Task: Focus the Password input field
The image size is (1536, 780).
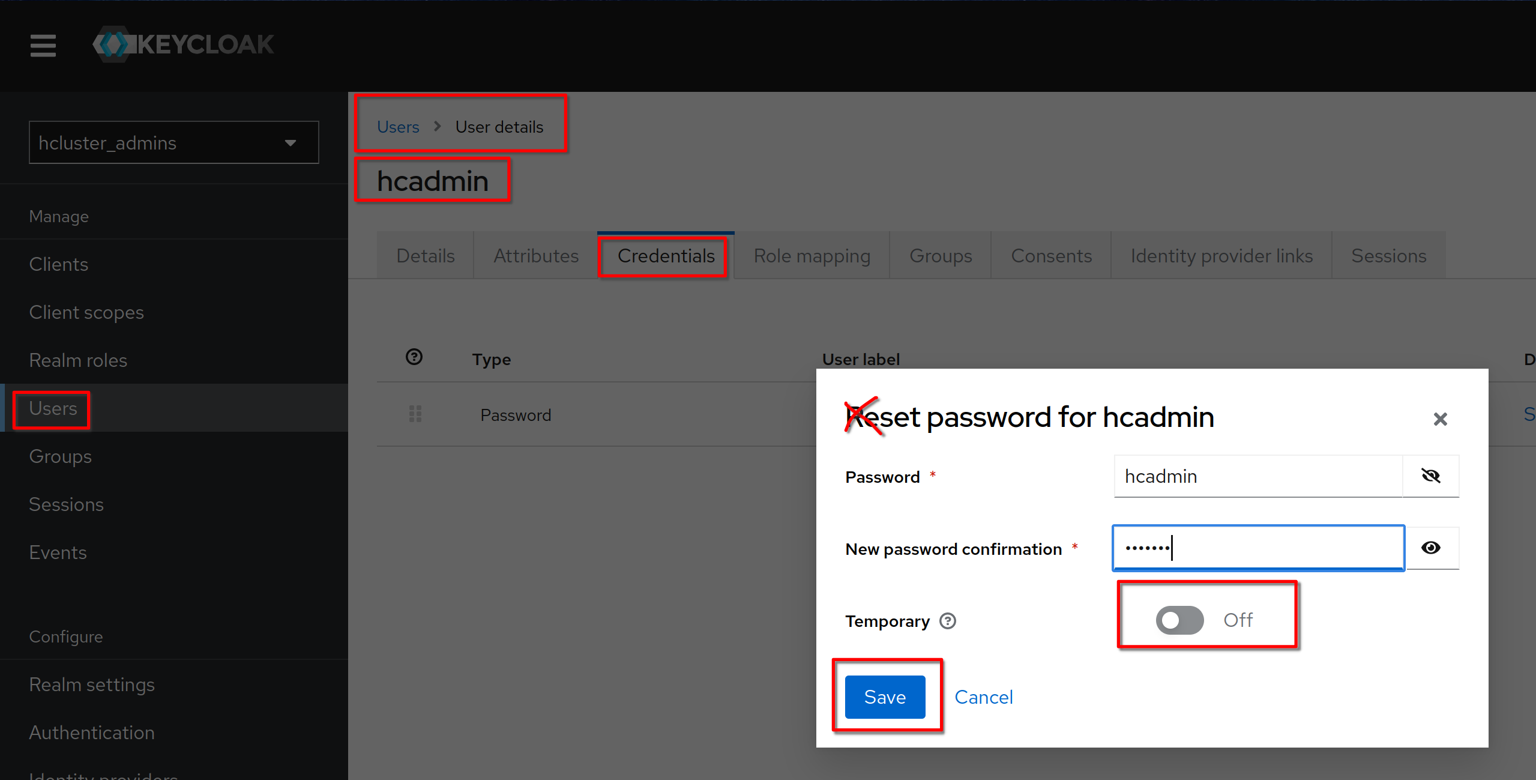Action: tap(1257, 476)
